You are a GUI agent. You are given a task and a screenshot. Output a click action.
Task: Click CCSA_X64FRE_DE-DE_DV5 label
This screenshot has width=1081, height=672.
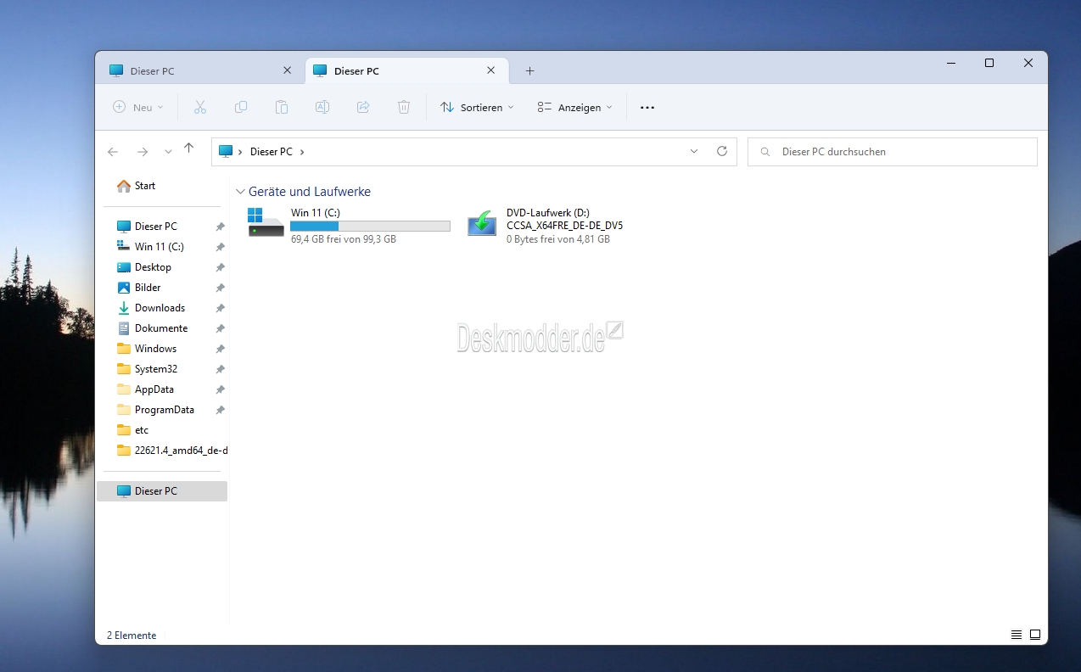tap(564, 226)
